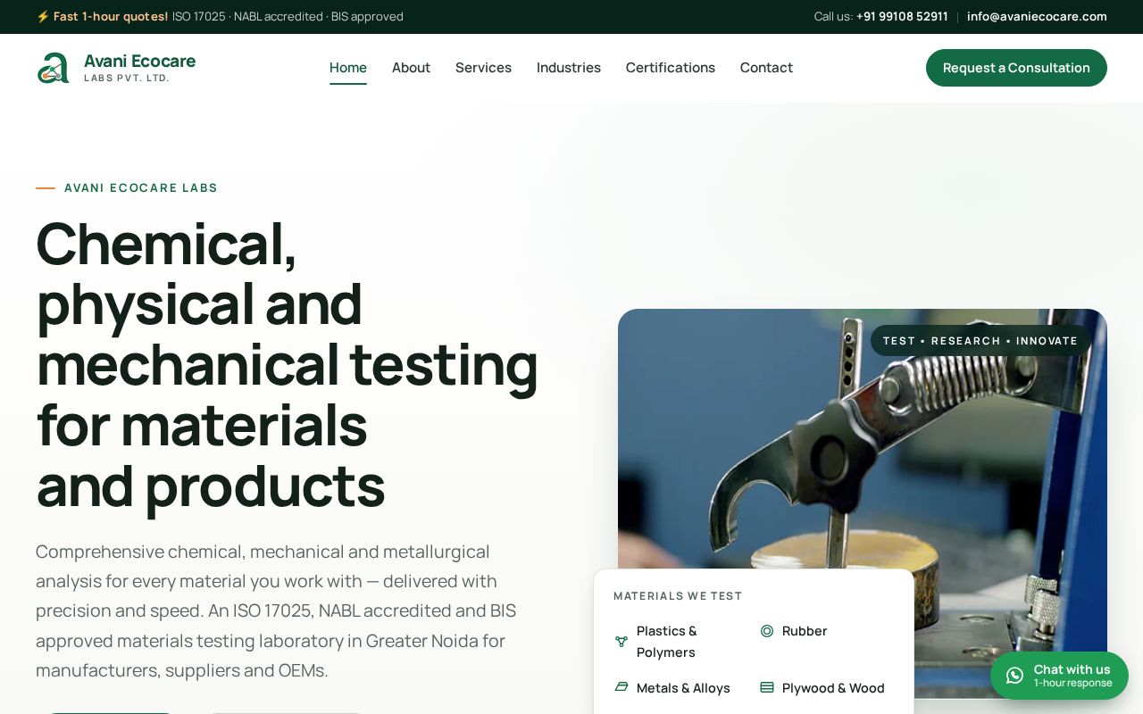The width and height of the screenshot is (1143, 714).
Task: Click the Metals & Alloys icon
Action: [622, 687]
